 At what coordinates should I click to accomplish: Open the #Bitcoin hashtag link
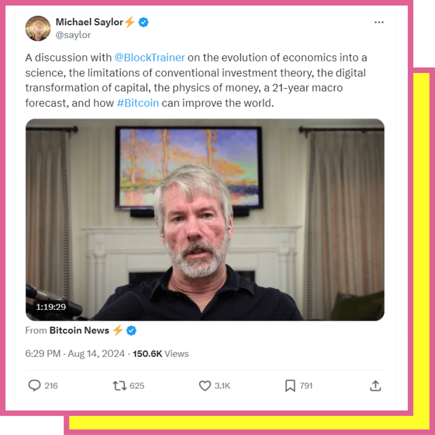click(138, 103)
